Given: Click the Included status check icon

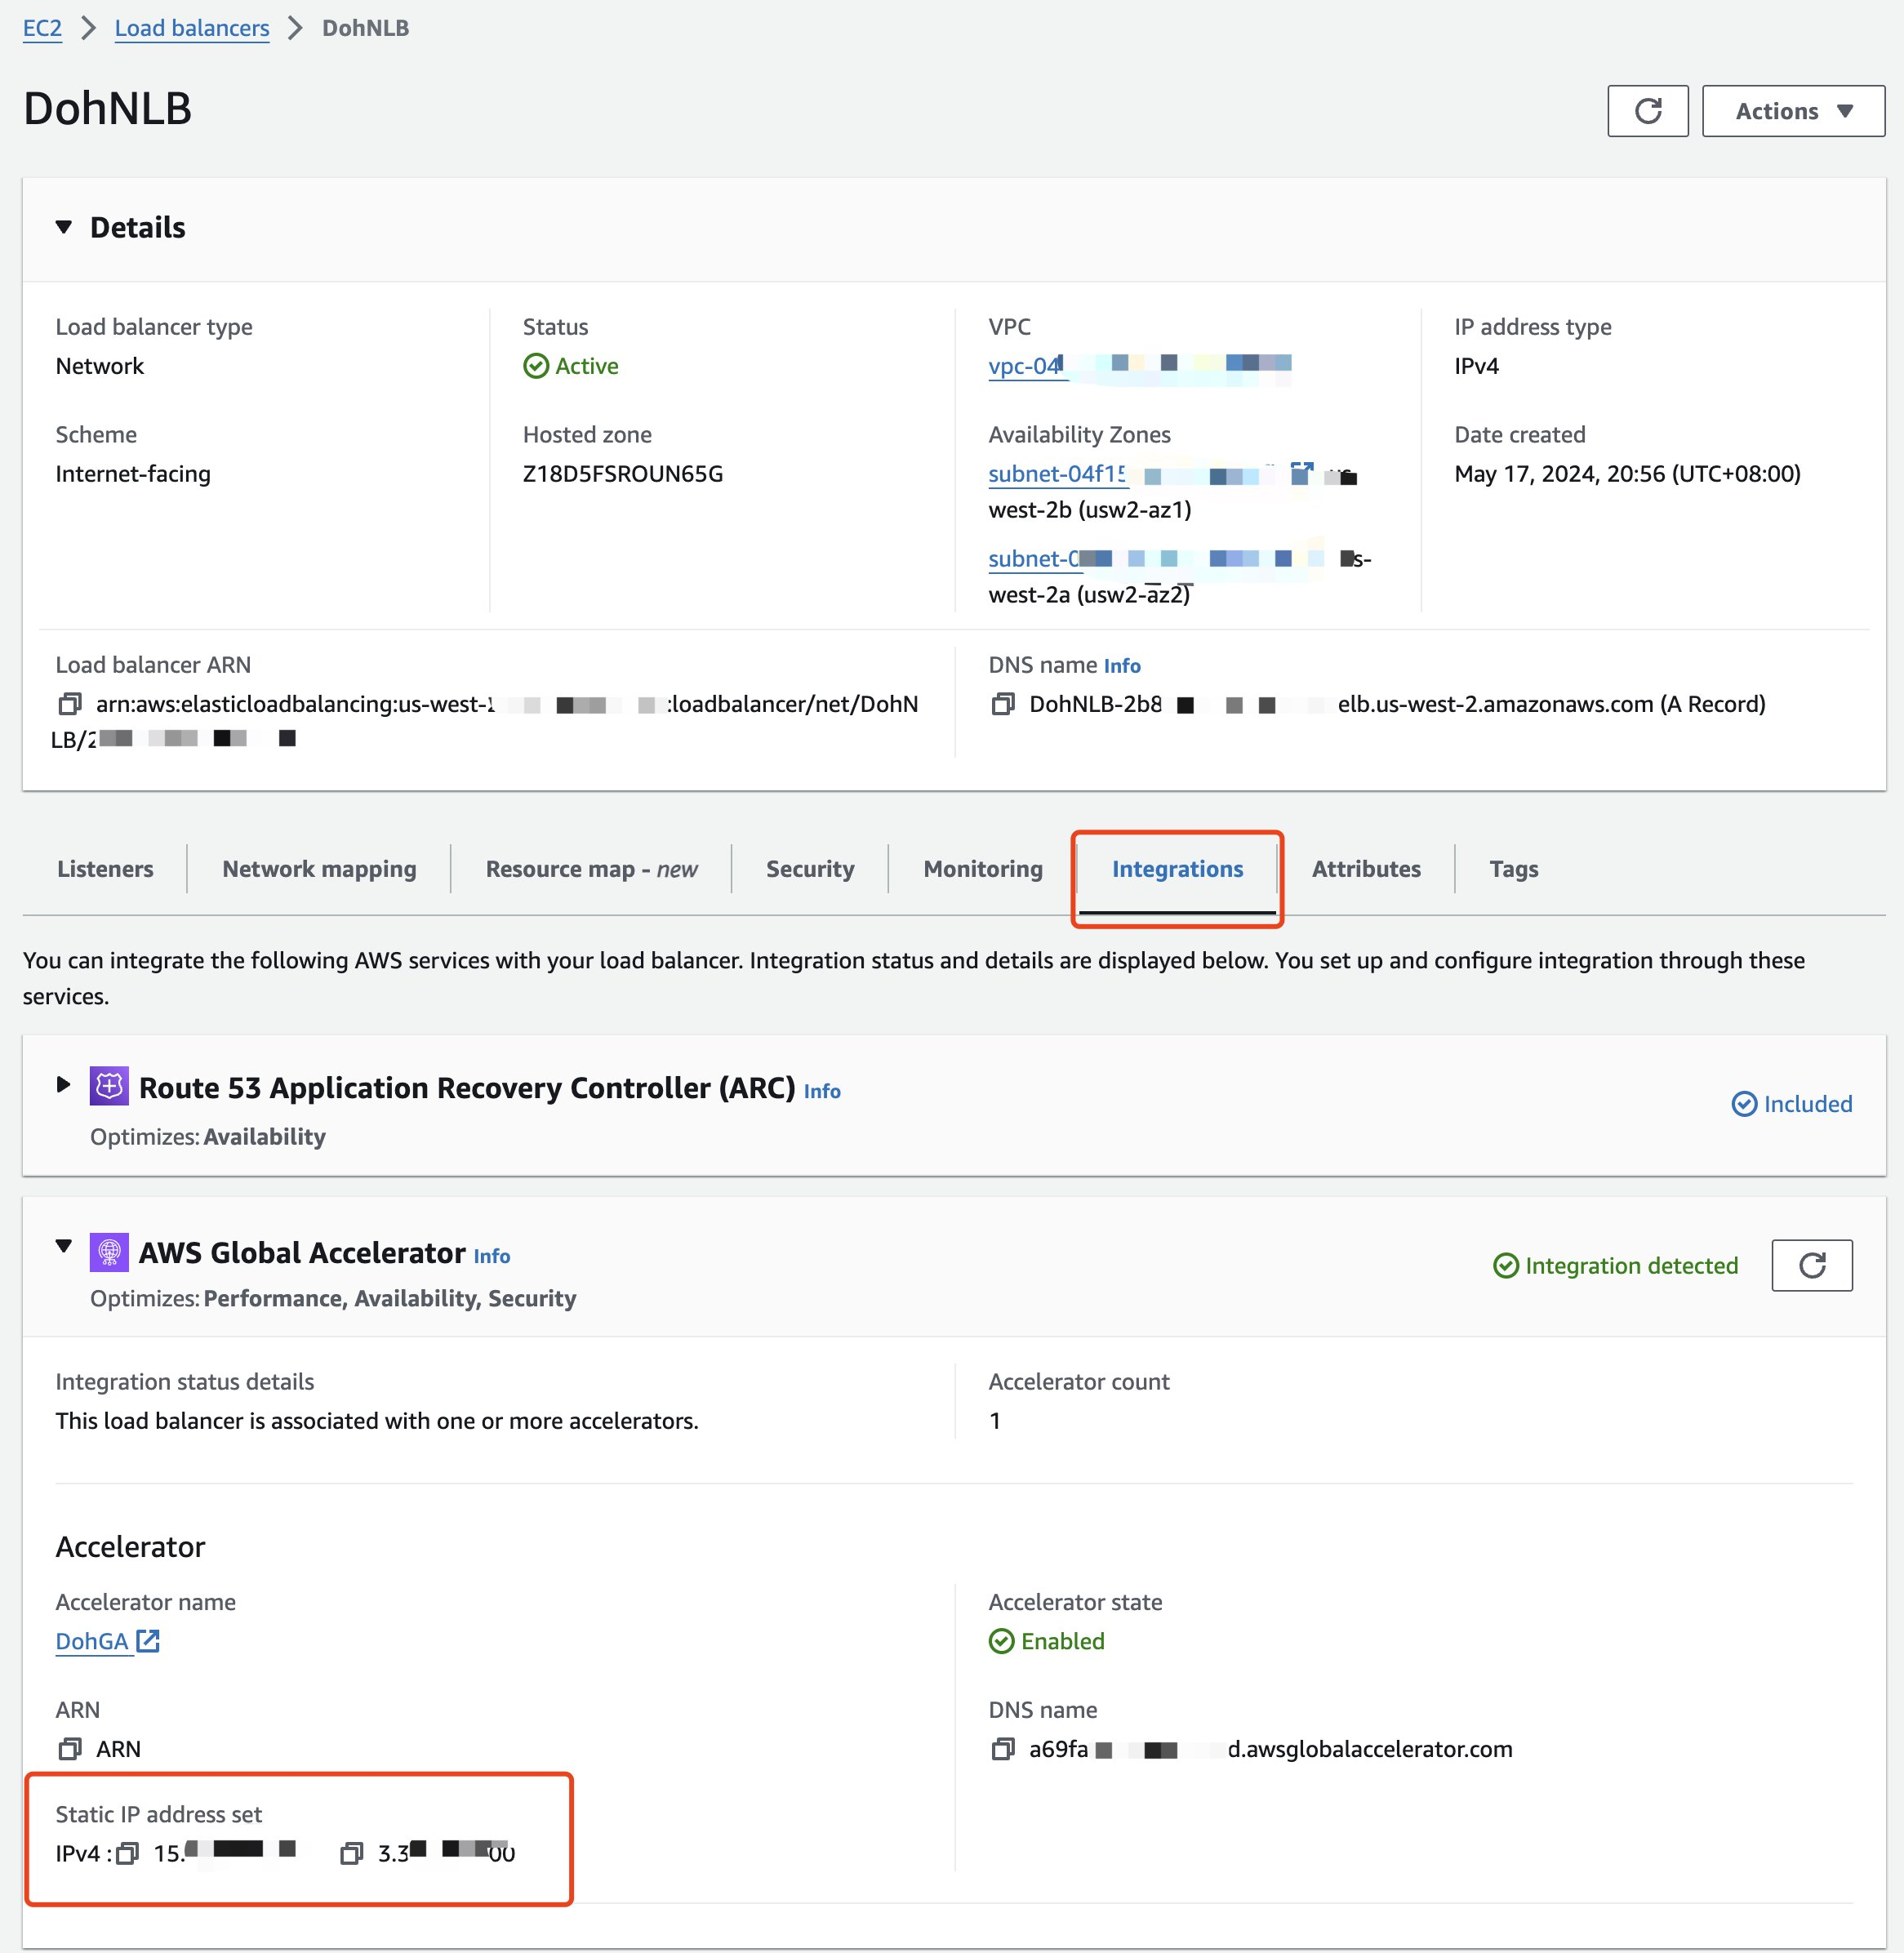Looking at the screenshot, I should 1744,1104.
